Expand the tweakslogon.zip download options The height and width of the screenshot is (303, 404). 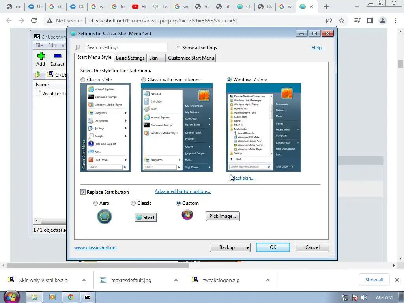coord(268,280)
